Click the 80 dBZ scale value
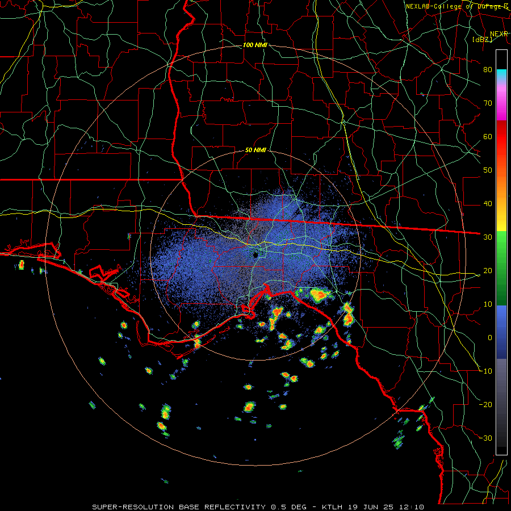This screenshot has width=511, height=511. 488,69
